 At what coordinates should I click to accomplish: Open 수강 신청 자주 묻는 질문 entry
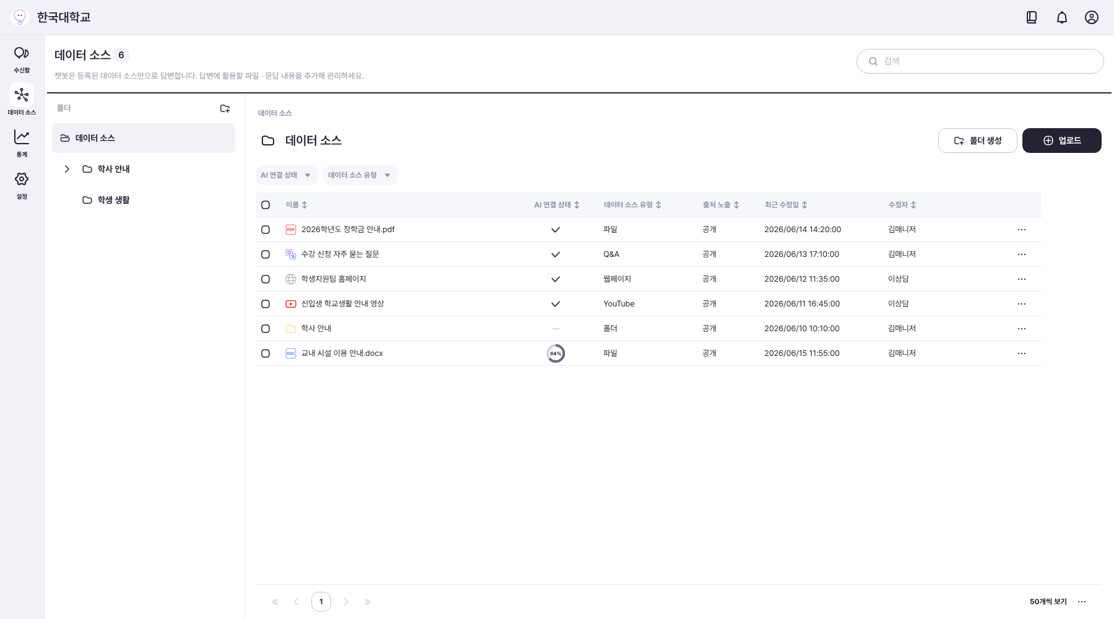click(340, 254)
